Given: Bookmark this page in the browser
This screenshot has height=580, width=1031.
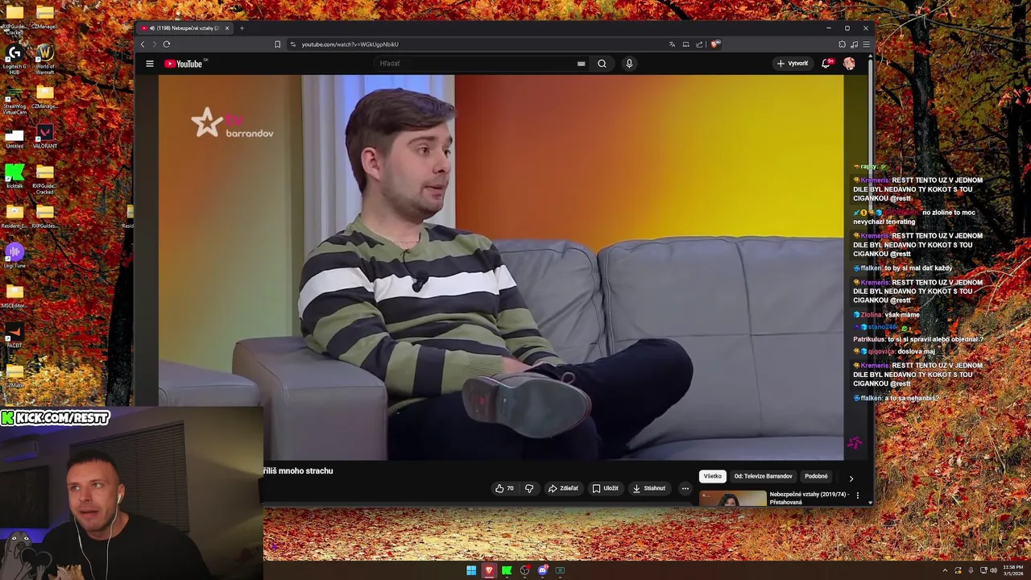Looking at the screenshot, I should [277, 44].
